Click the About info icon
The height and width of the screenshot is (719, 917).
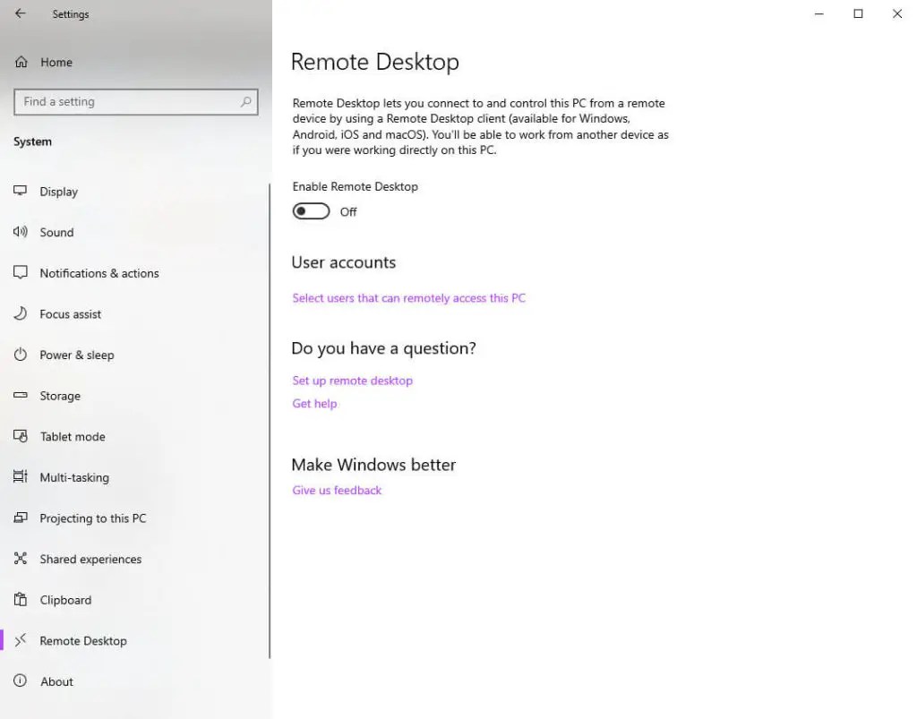(20, 681)
